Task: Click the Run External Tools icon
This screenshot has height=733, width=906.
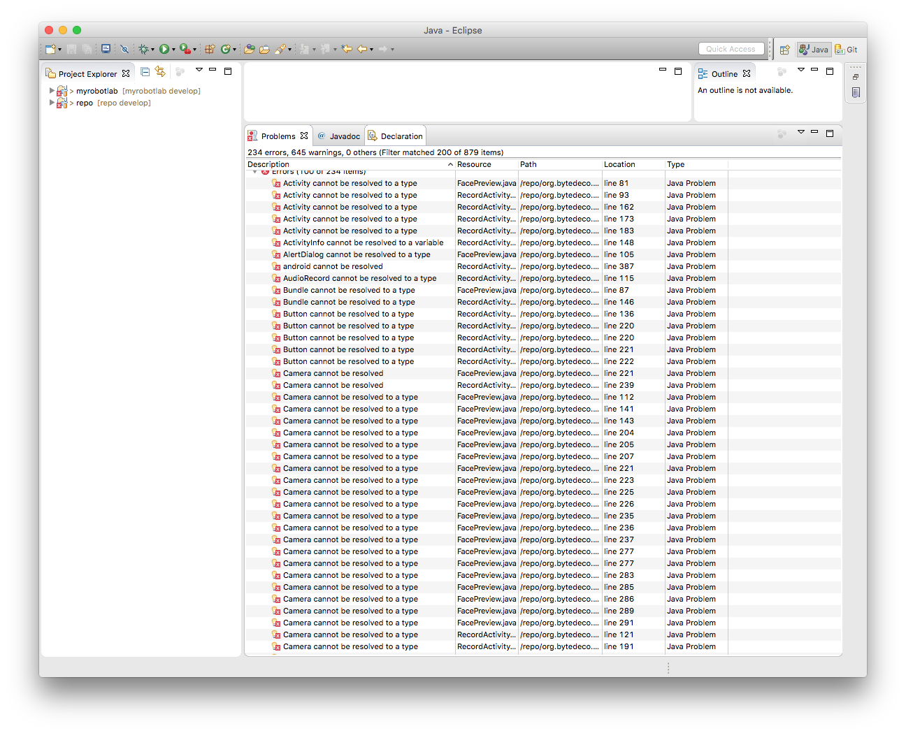Action: point(185,49)
